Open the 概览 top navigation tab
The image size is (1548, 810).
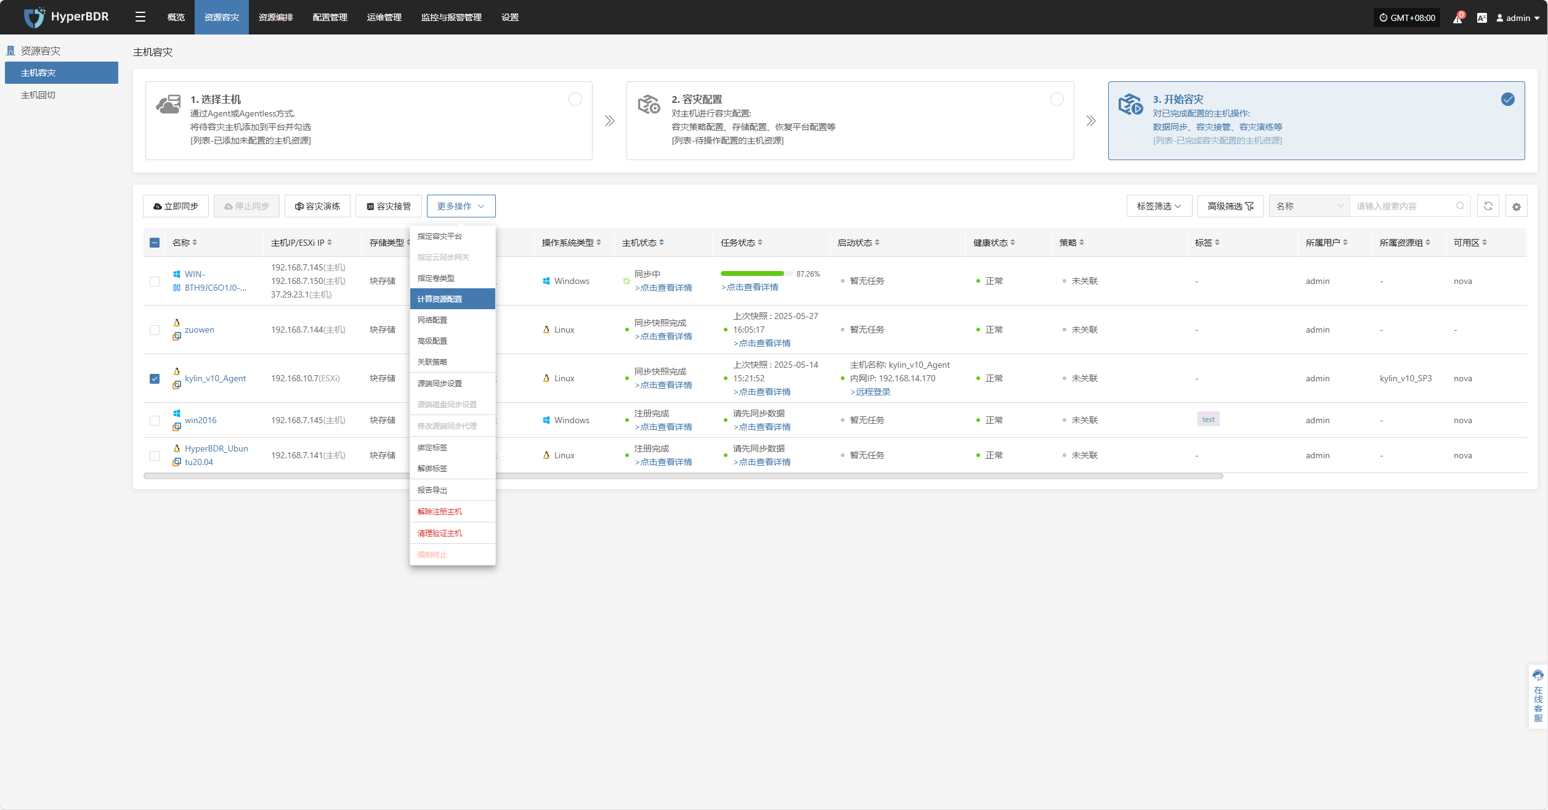click(176, 17)
